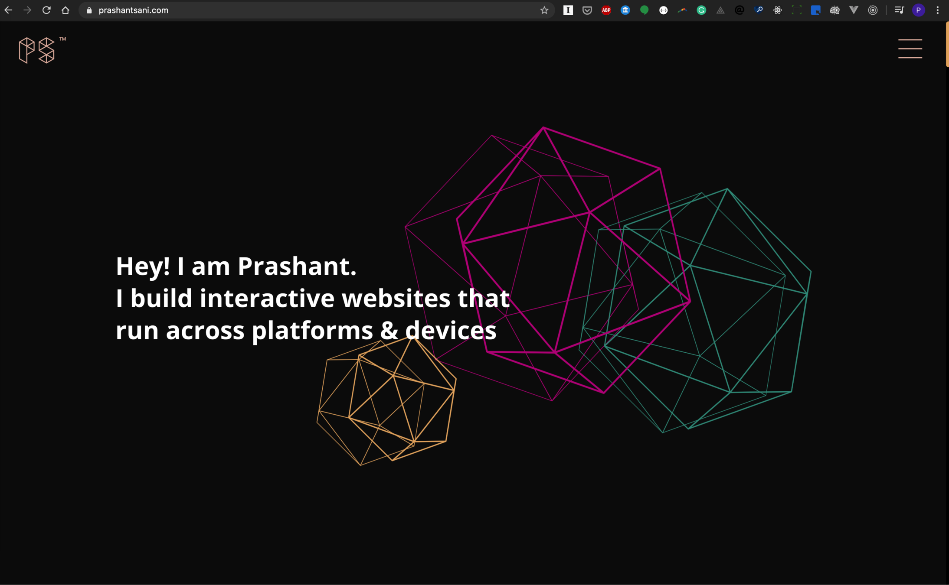Click the Grammarly extension icon

(701, 10)
